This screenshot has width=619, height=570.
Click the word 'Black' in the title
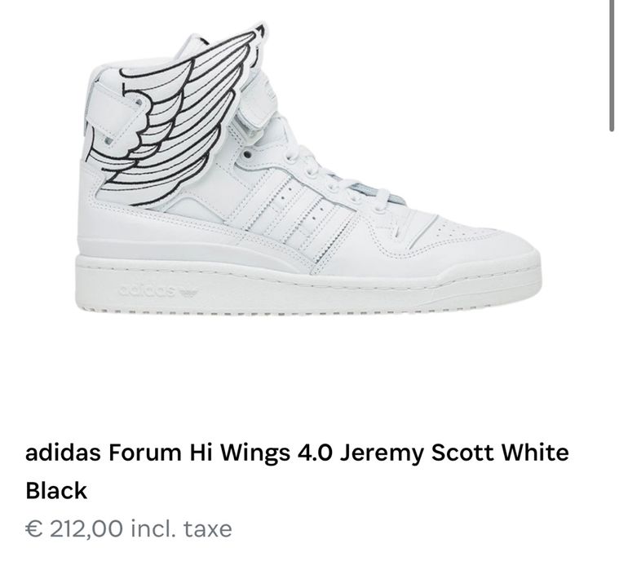click(x=56, y=491)
